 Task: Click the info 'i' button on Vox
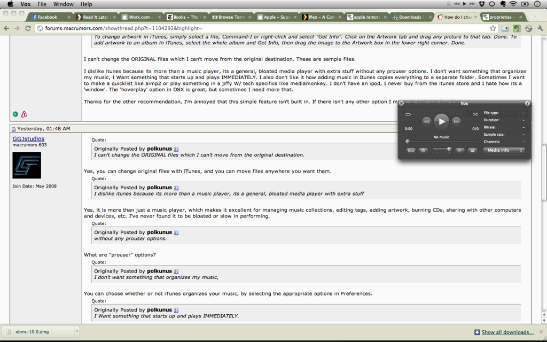[x=527, y=103]
